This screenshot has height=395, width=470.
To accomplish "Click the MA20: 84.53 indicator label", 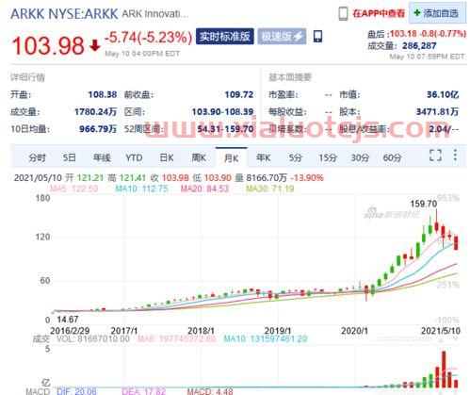I will [204, 189].
